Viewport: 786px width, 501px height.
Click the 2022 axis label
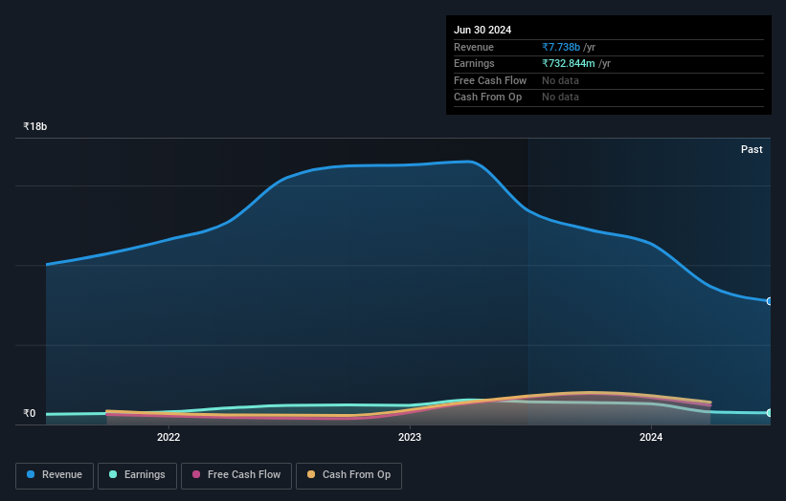click(168, 437)
